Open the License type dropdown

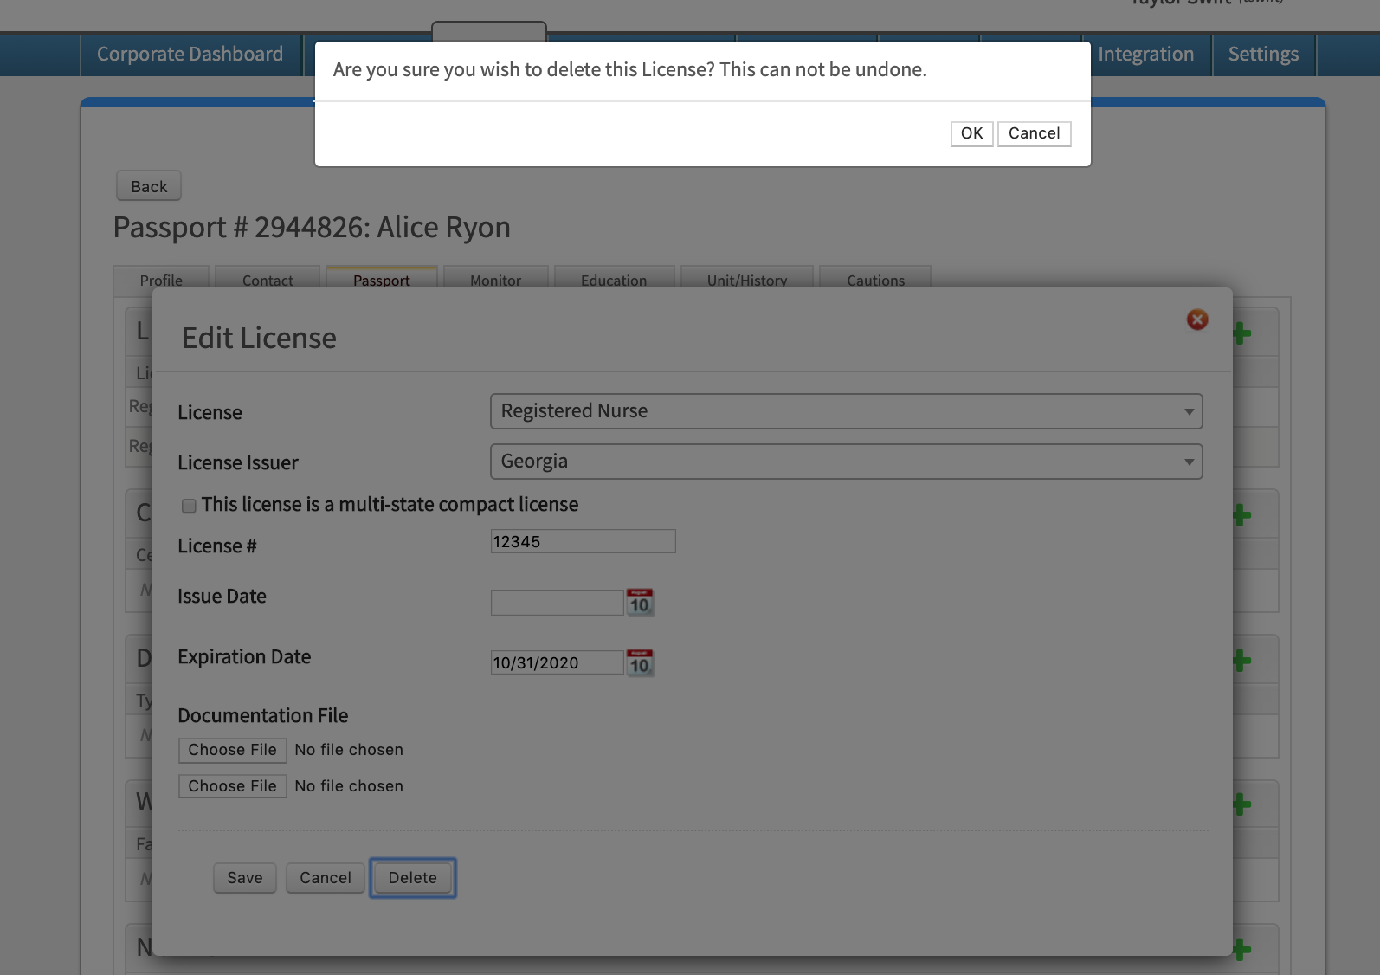pyautogui.click(x=846, y=411)
